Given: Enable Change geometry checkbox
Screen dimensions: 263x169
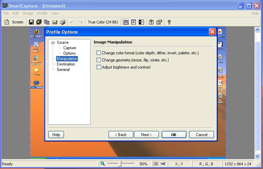Looking at the screenshot, I should click(x=99, y=60).
